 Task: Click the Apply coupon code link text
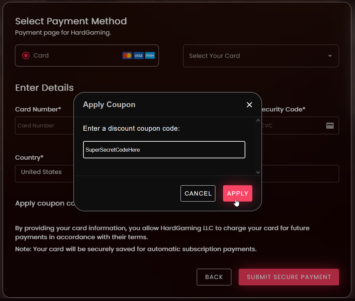(x=44, y=204)
